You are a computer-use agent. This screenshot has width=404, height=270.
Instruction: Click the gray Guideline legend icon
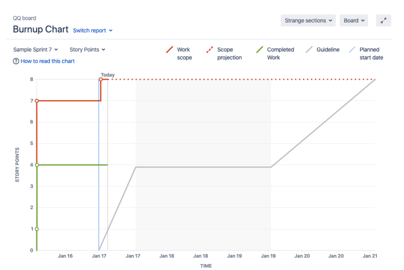point(309,50)
